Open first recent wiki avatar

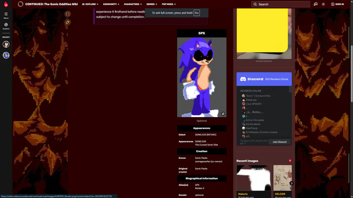6,44
